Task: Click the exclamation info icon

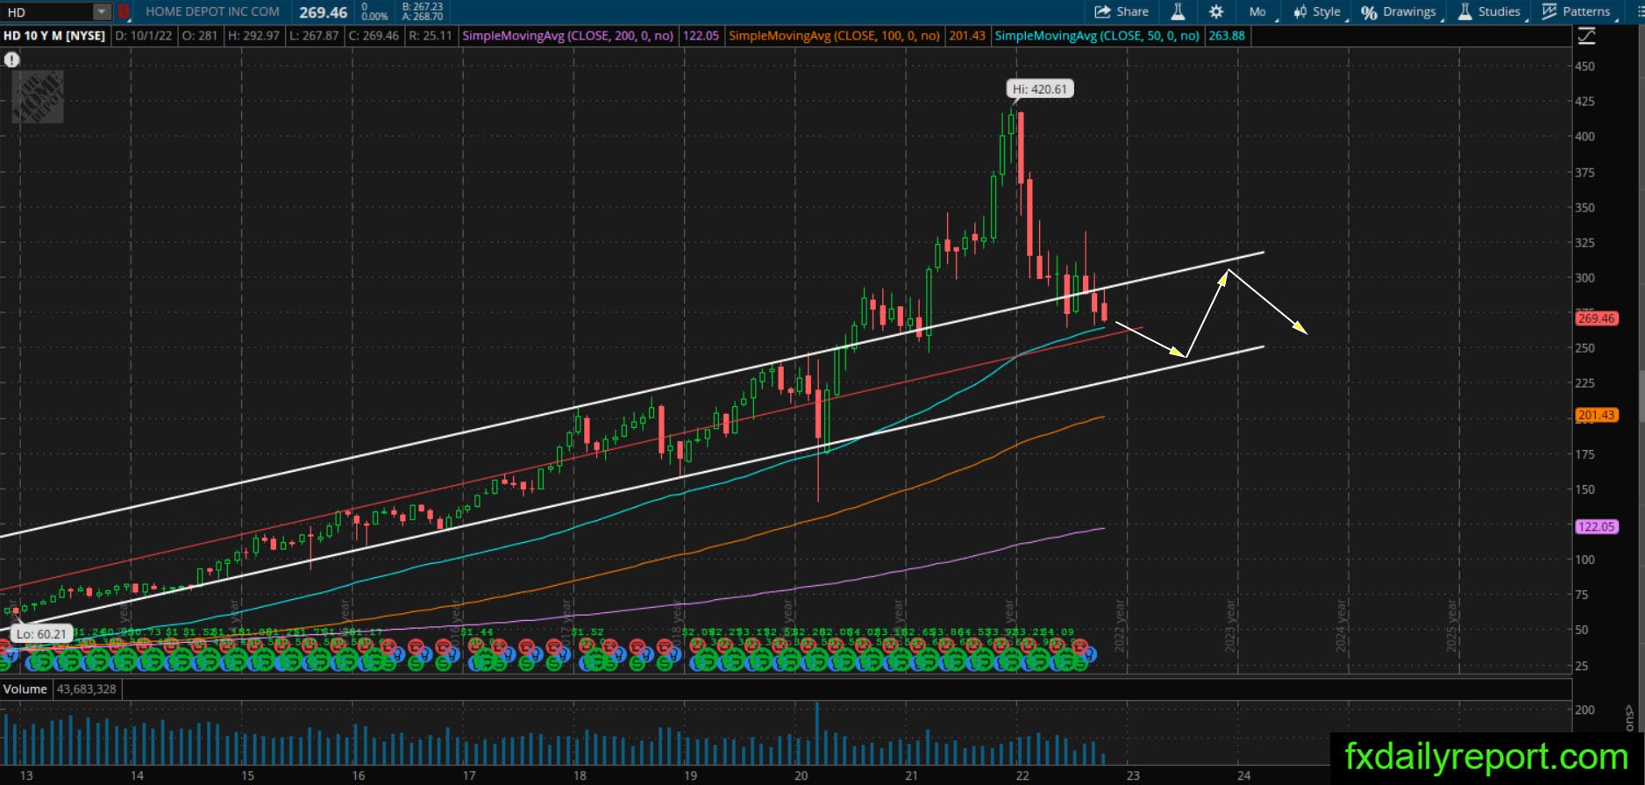Action: coord(11,60)
